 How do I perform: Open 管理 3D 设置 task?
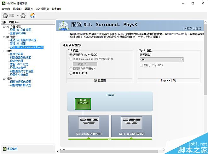click(18, 43)
